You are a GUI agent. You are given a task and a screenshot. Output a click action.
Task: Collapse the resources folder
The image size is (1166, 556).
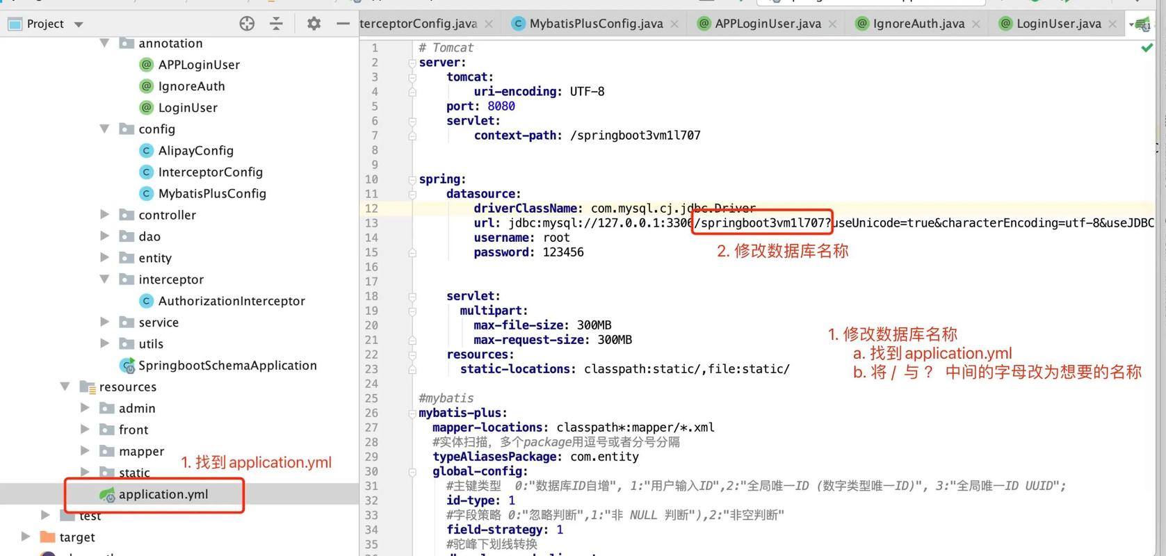pos(65,386)
